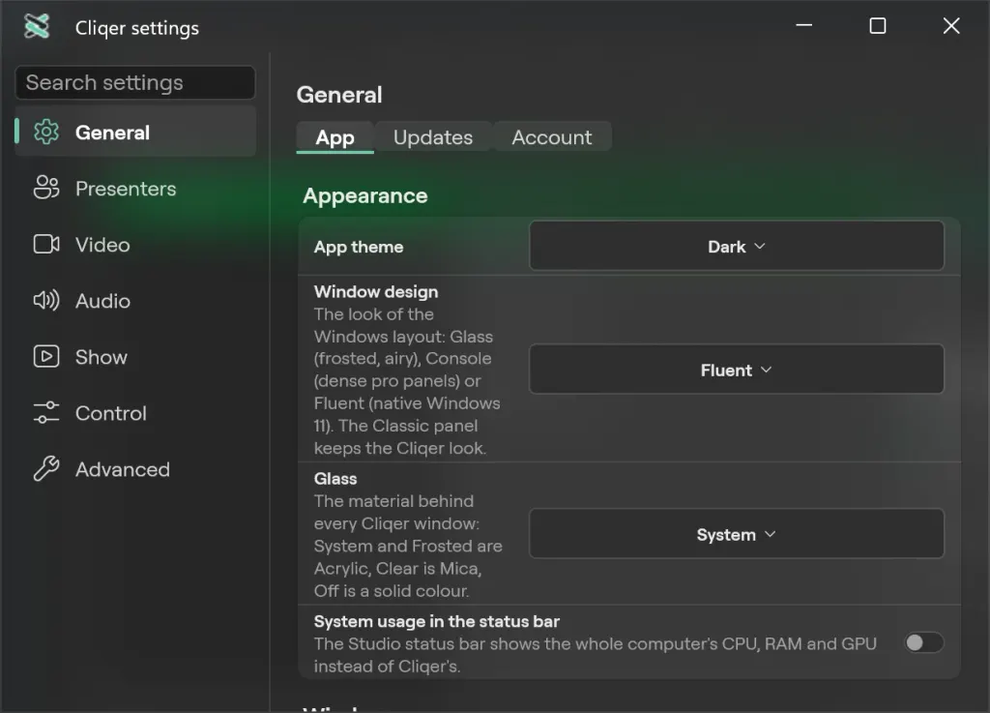The image size is (990, 713).
Task: Open the Glass System dropdown
Action: click(736, 534)
